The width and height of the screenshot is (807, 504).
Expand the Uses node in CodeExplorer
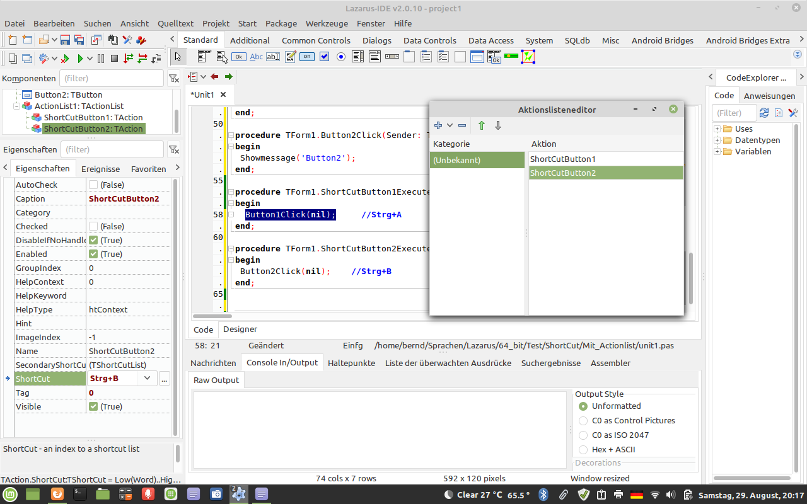[717, 129]
